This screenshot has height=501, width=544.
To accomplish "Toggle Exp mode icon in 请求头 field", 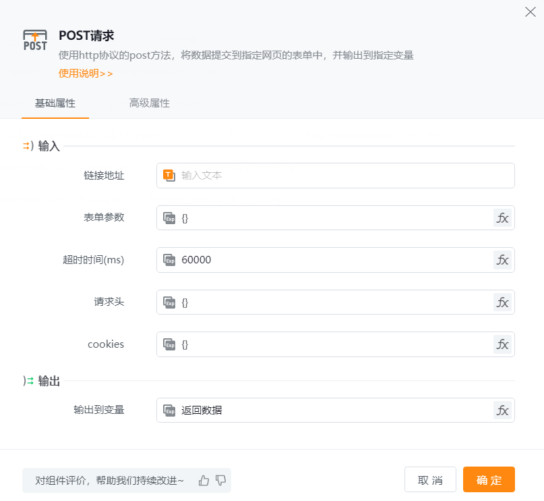I will [169, 302].
